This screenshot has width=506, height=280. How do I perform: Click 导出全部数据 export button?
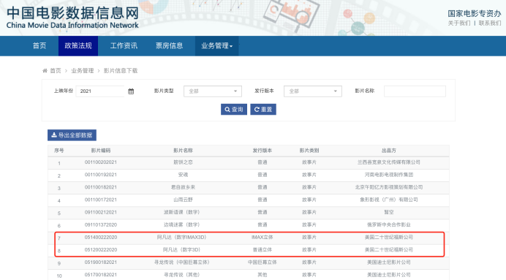pyautogui.click(x=72, y=135)
